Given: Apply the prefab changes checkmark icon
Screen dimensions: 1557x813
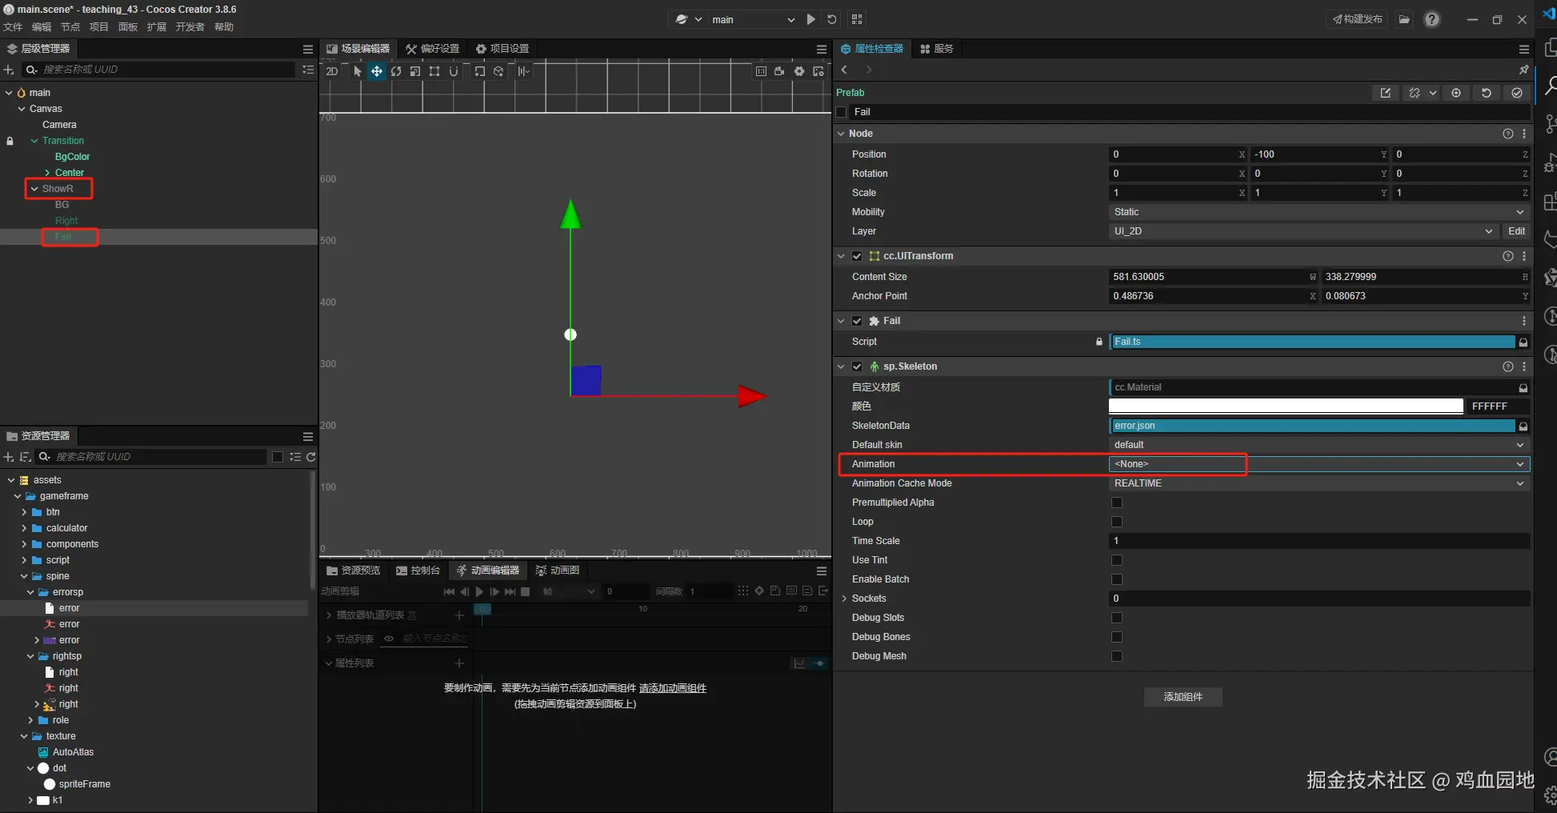Looking at the screenshot, I should [x=1517, y=93].
